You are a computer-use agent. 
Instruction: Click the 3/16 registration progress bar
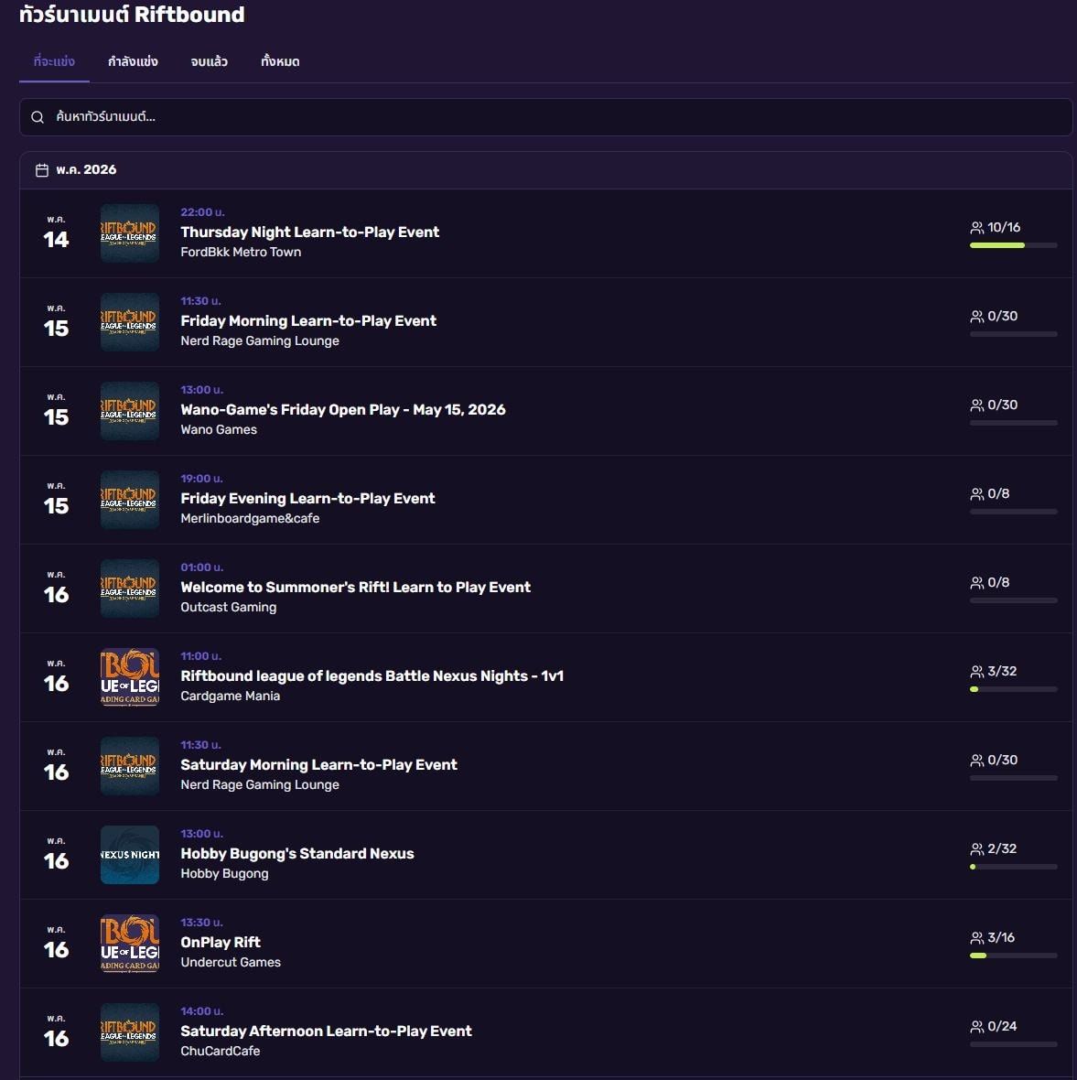tap(1014, 956)
